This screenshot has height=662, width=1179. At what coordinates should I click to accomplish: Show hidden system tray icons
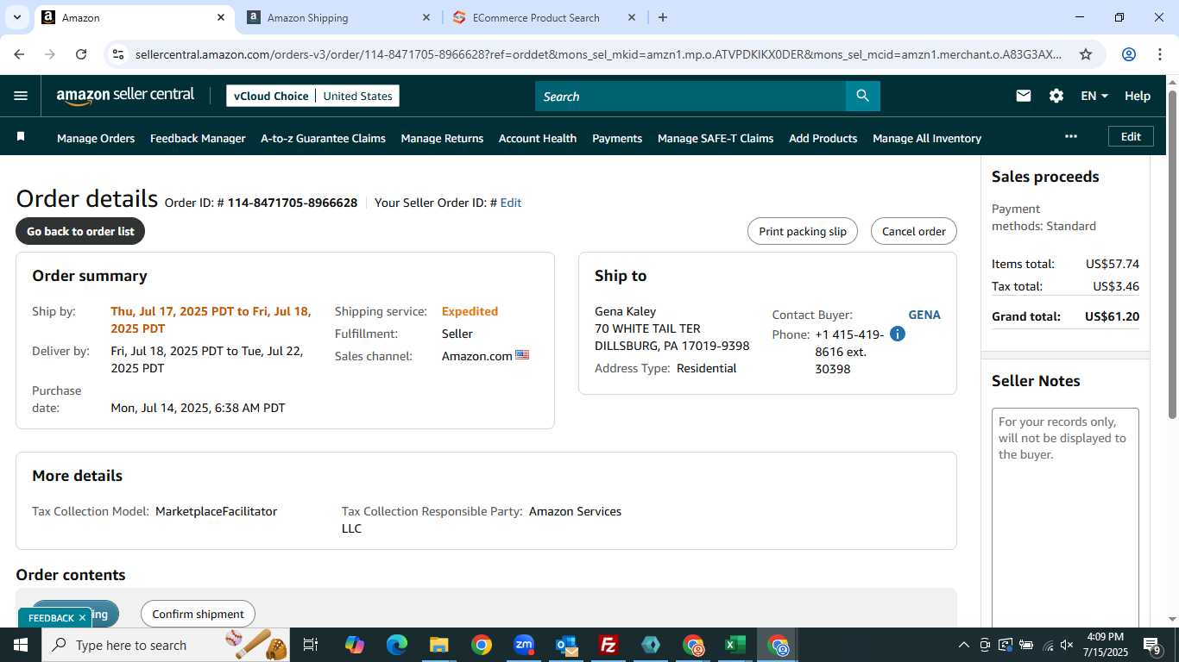tap(964, 645)
